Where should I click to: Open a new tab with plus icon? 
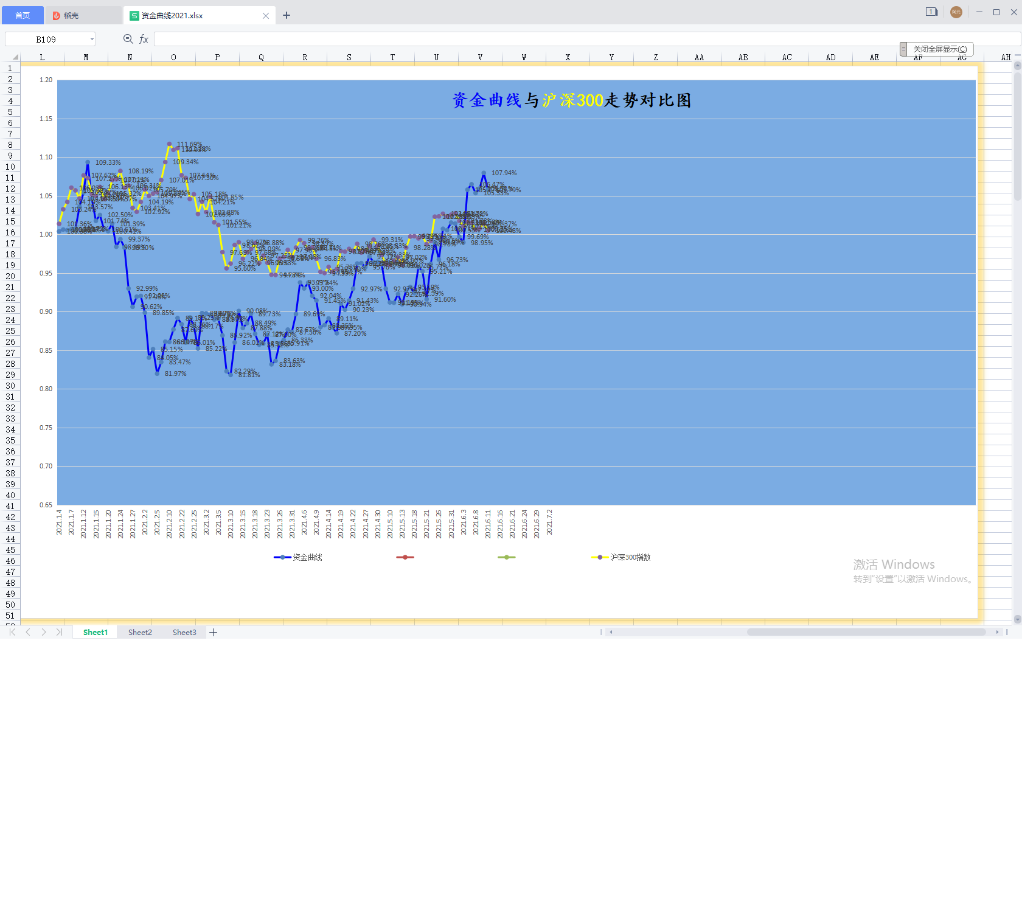coord(287,15)
